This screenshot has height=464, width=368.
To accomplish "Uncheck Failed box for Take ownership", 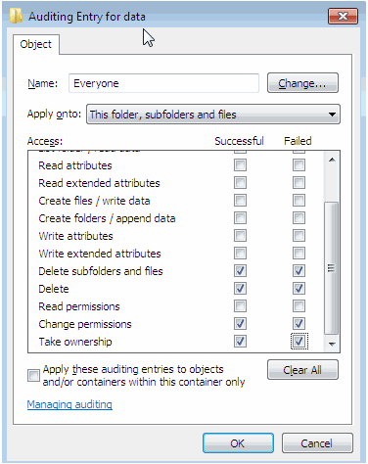I will tap(299, 342).
